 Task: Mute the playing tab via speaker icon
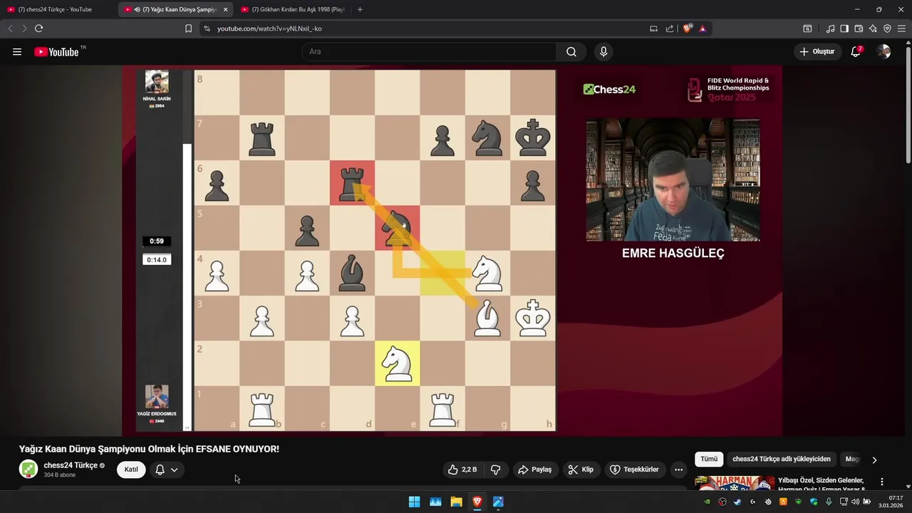pyautogui.click(x=136, y=9)
